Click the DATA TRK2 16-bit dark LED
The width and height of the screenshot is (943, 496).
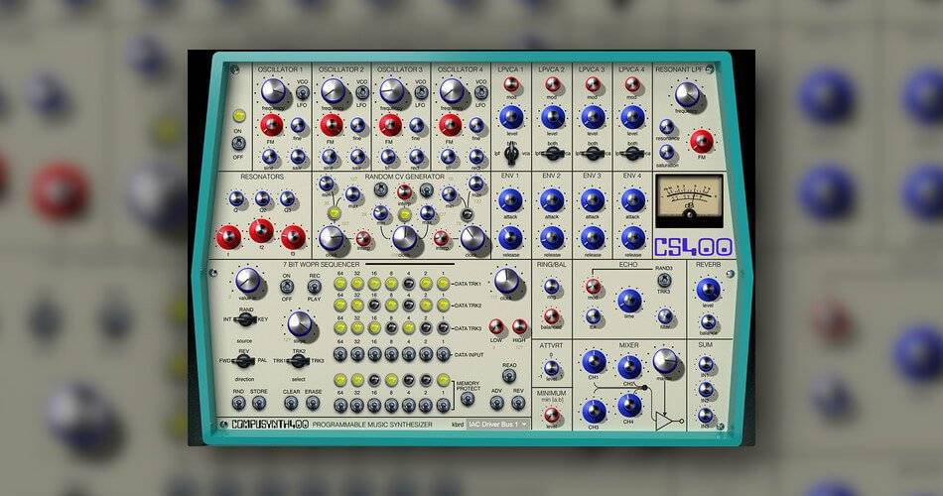[374, 306]
